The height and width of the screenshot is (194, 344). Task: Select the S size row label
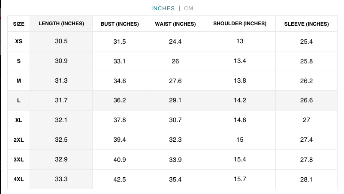point(19,61)
